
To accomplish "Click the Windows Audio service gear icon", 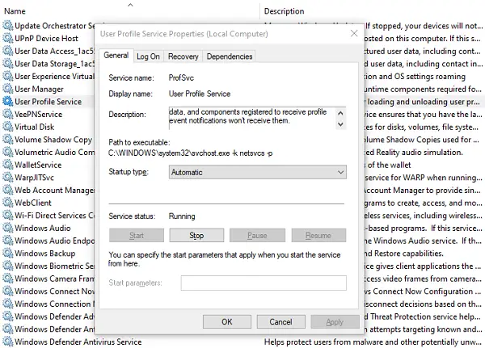I will [x=8, y=228].
